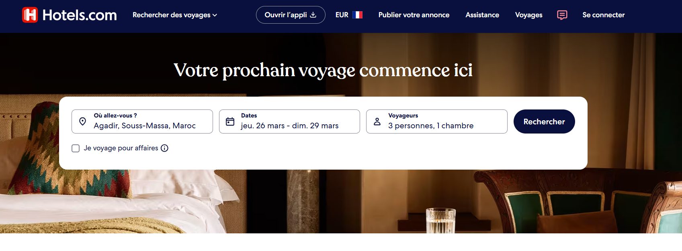Enable Je voyage pour affaires checkbox

click(76, 148)
